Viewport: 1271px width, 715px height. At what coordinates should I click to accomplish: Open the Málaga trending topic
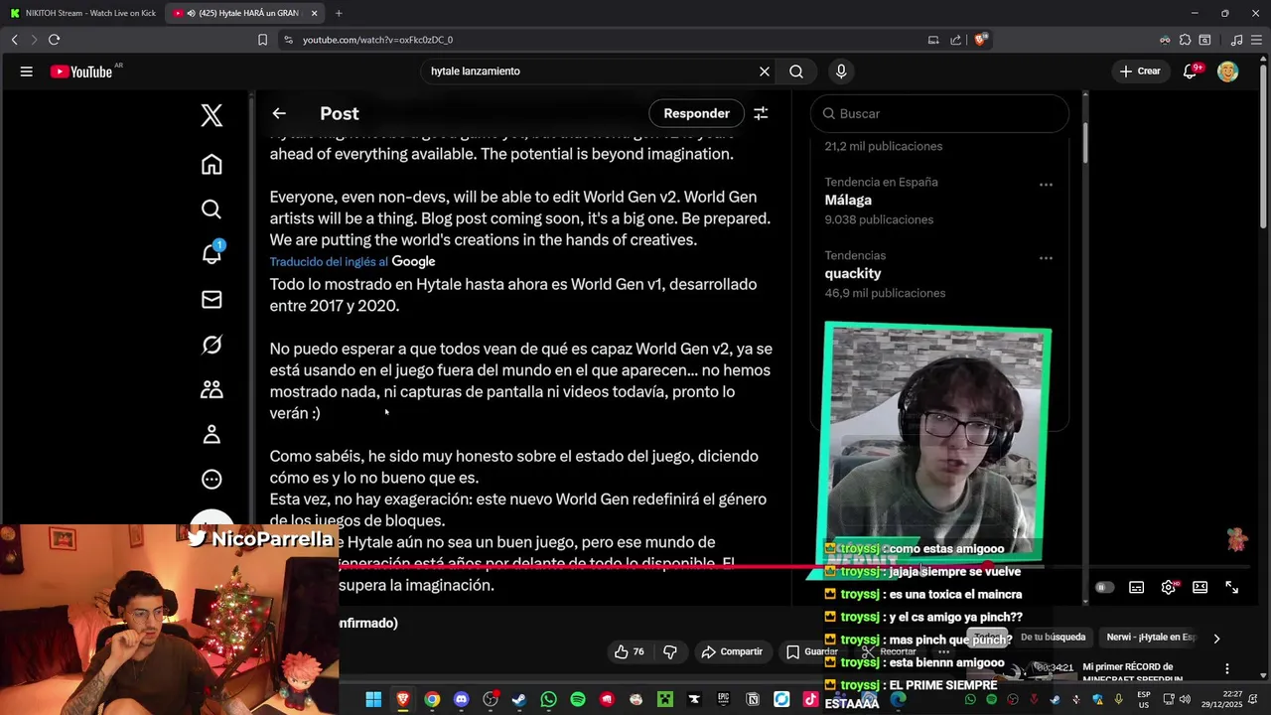[x=848, y=200]
